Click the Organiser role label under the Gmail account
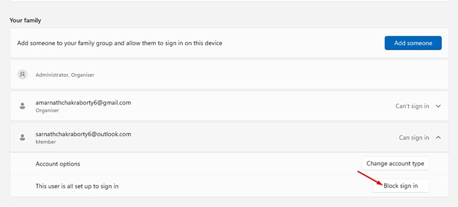The width and height of the screenshot is (458, 207). [x=48, y=111]
